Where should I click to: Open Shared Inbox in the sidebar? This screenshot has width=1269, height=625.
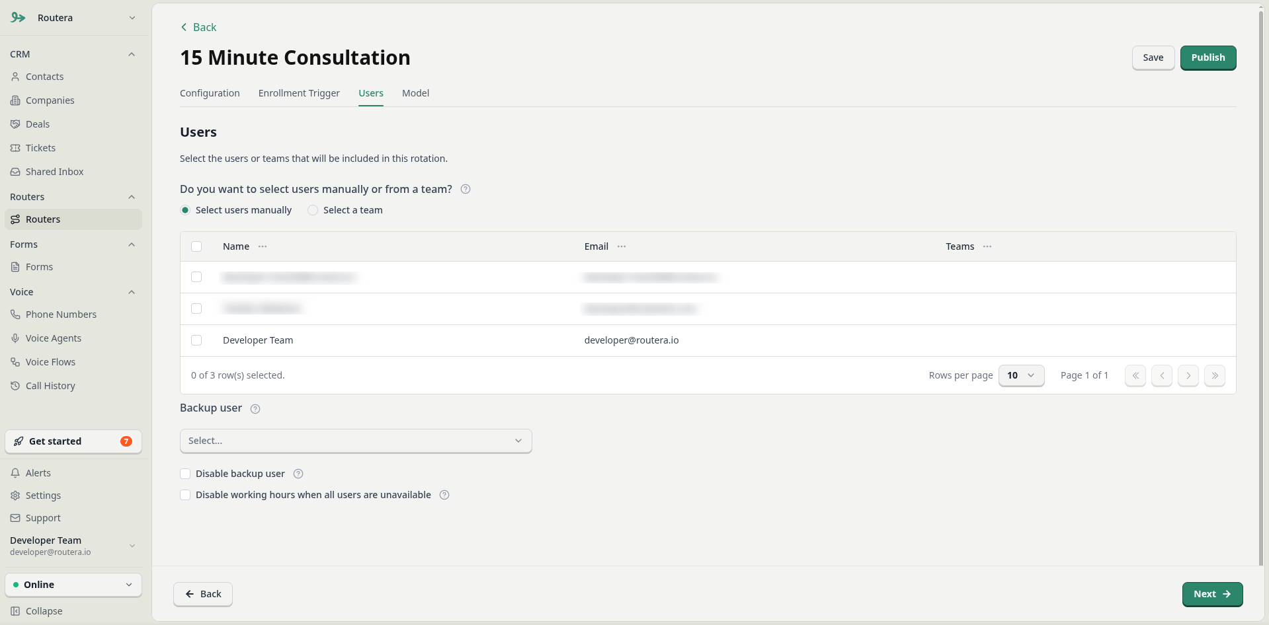pos(73,172)
